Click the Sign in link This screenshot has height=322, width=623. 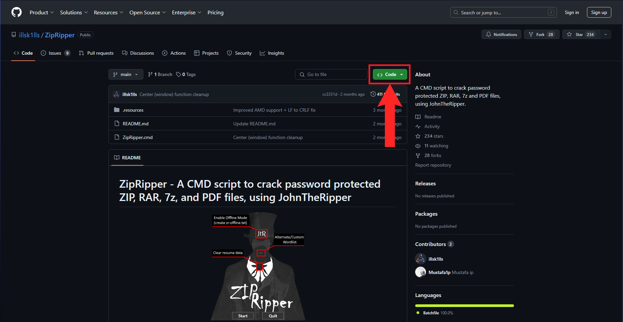coord(572,12)
